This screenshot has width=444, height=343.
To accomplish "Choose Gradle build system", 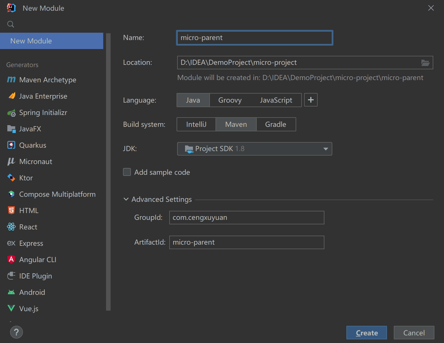I will 276,124.
